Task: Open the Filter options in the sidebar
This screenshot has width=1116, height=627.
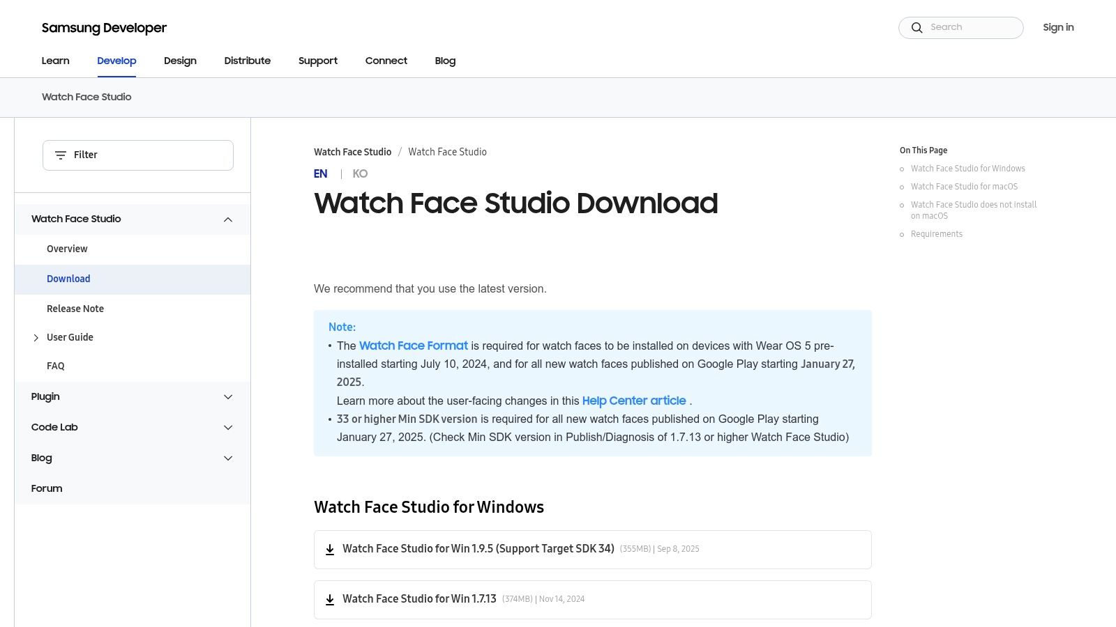Action: (137, 155)
